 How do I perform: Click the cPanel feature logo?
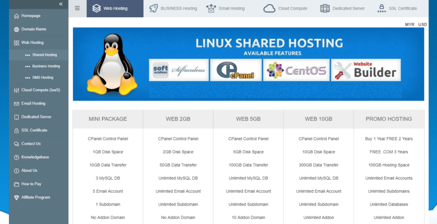coord(236,70)
